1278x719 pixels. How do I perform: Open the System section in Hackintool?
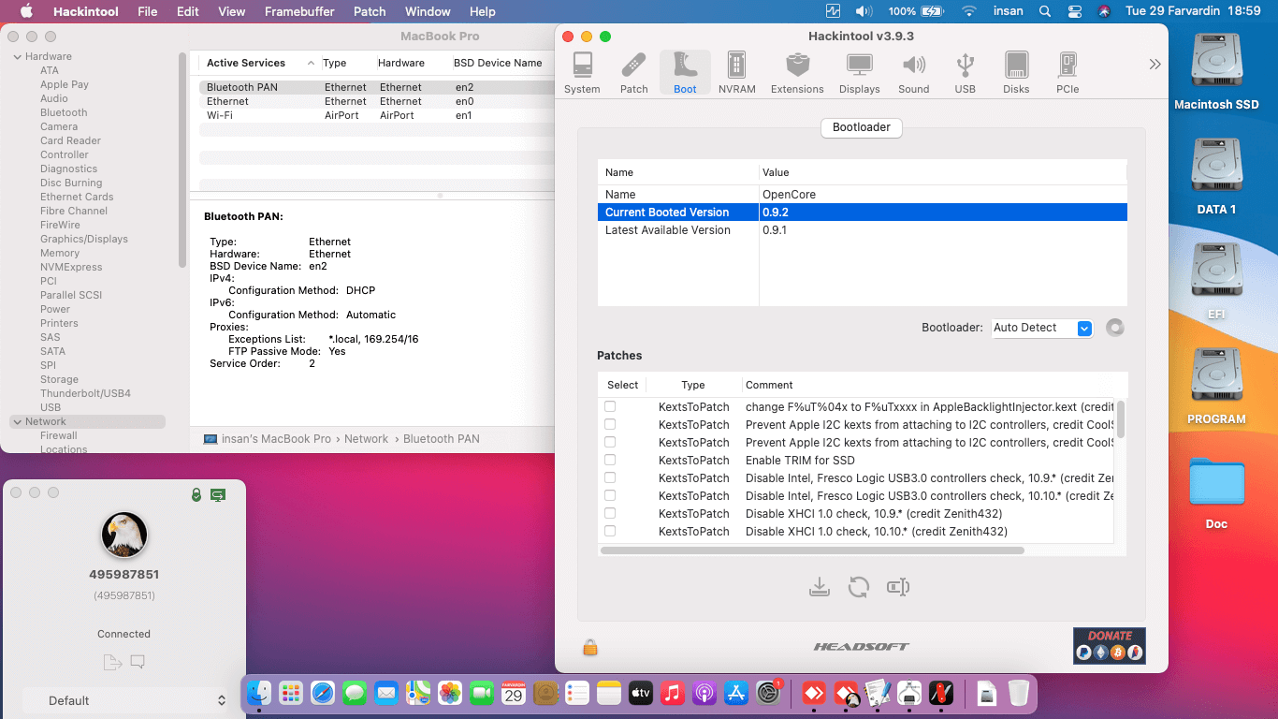pos(582,71)
